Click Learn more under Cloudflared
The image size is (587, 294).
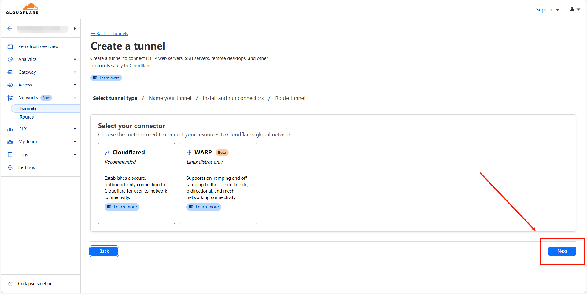click(122, 207)
